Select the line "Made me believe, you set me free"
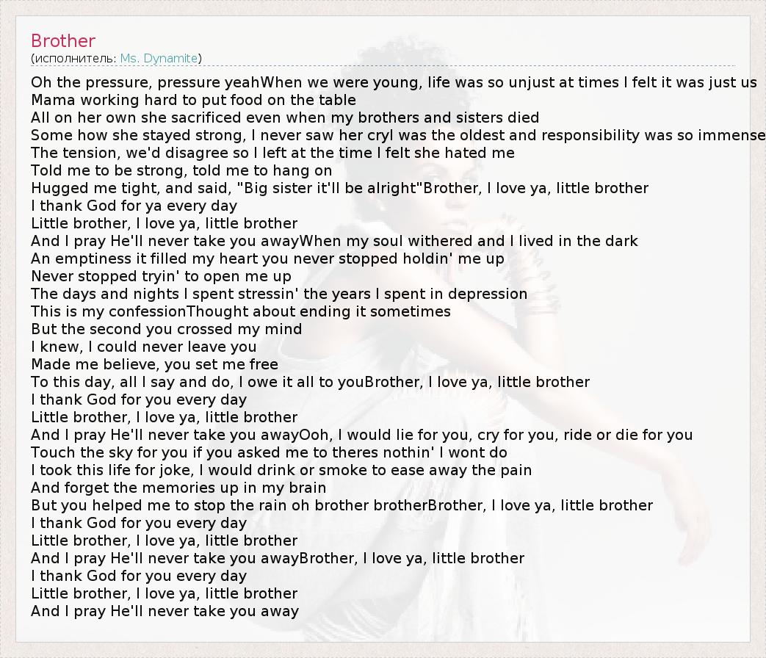This screenshot has width=766, height=658. coord(154,364)
